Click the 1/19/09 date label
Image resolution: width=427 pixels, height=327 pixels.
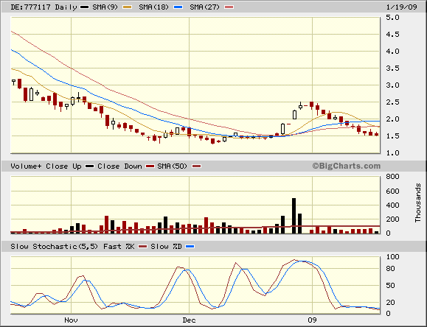(x=402, y=7)
